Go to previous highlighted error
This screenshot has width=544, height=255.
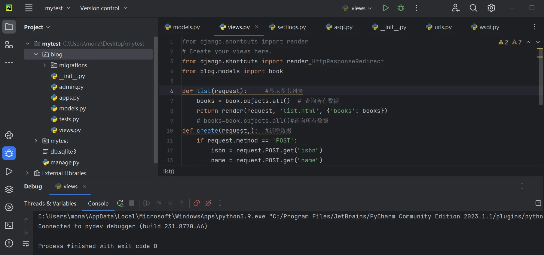[x=528, y=42]
